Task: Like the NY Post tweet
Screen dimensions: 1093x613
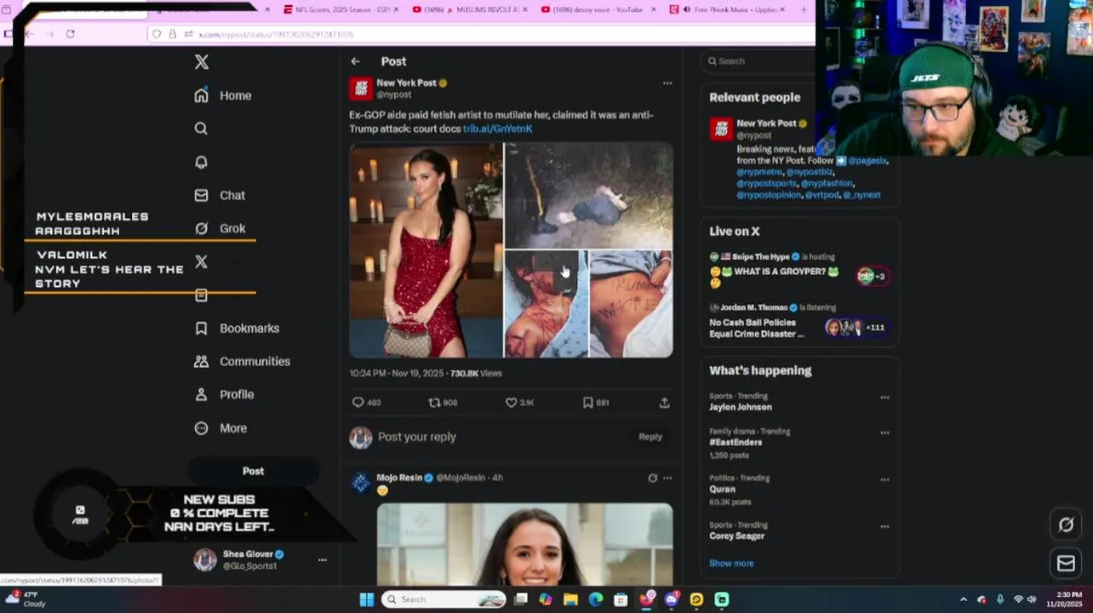Action: [519, 403]
